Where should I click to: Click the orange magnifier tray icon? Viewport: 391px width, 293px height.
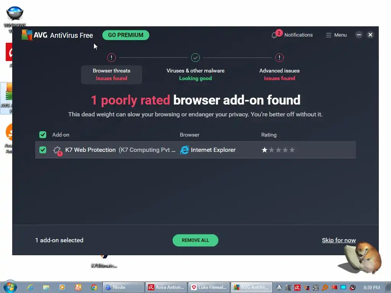point(325,288)
